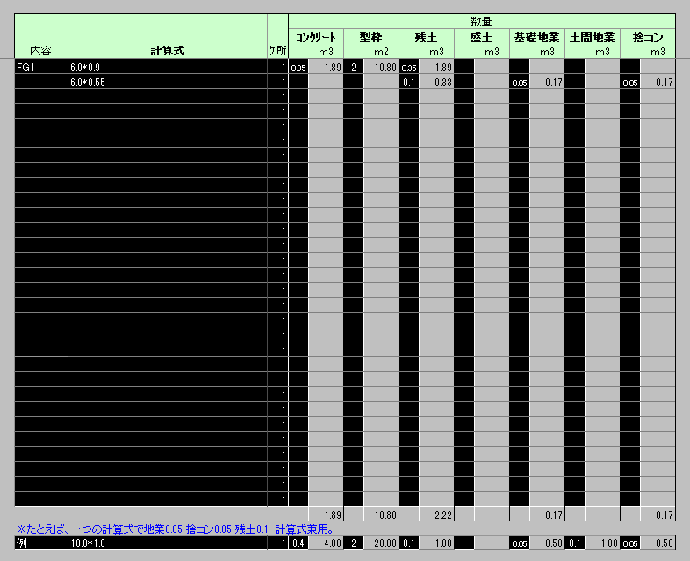This screenshot has width=690, height=561.
Task: Click the example 型枠 result 20.00
Action: point(381,543)
